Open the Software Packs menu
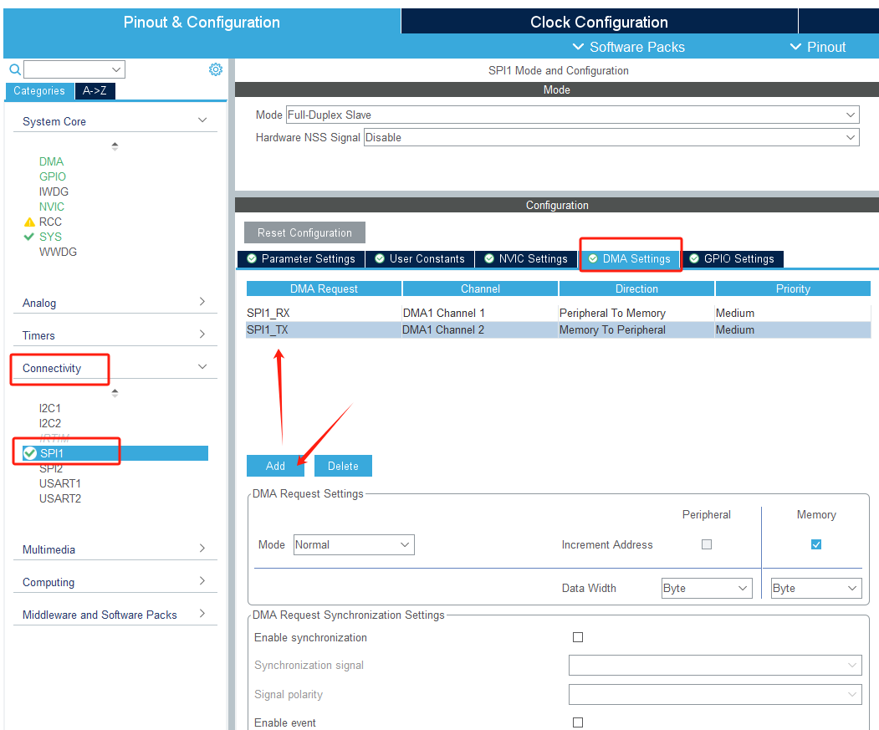The width and height of the screenshot is (879, 730). [x=628, y=47]
